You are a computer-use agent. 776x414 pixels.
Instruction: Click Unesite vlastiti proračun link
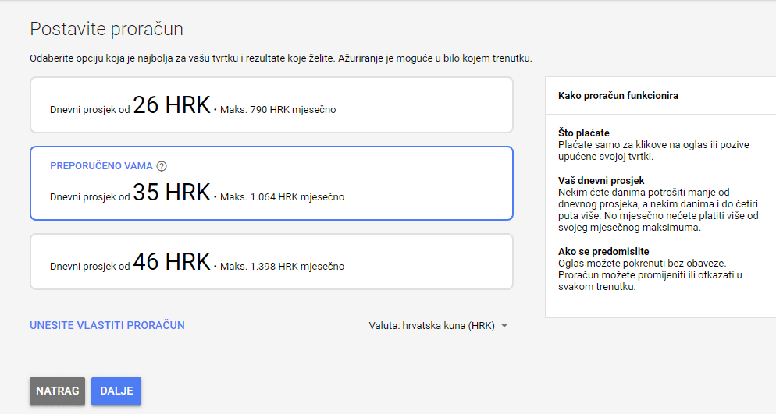tap(107, 325)
